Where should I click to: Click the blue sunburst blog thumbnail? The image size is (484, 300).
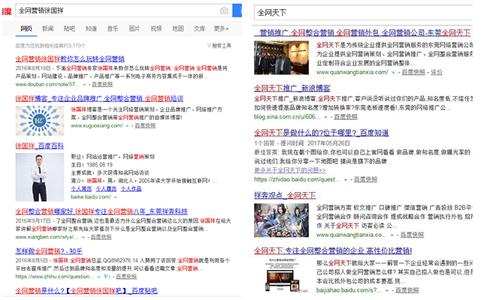click(40, 121)
